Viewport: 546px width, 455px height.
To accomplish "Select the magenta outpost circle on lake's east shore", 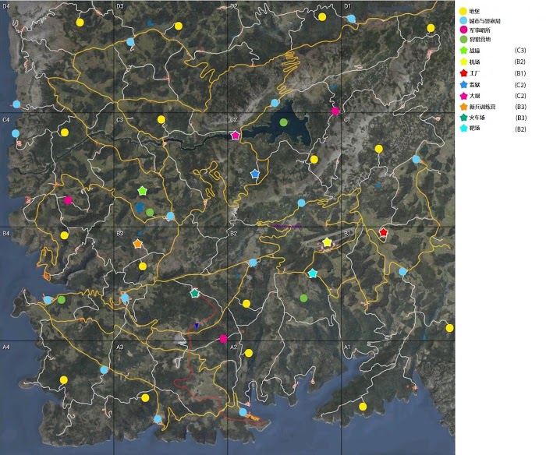I will coord(335,111).
